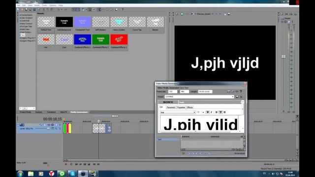Click the playback Rate slider
The width and height of the screenshot is (315, 177).
[45, 163]
